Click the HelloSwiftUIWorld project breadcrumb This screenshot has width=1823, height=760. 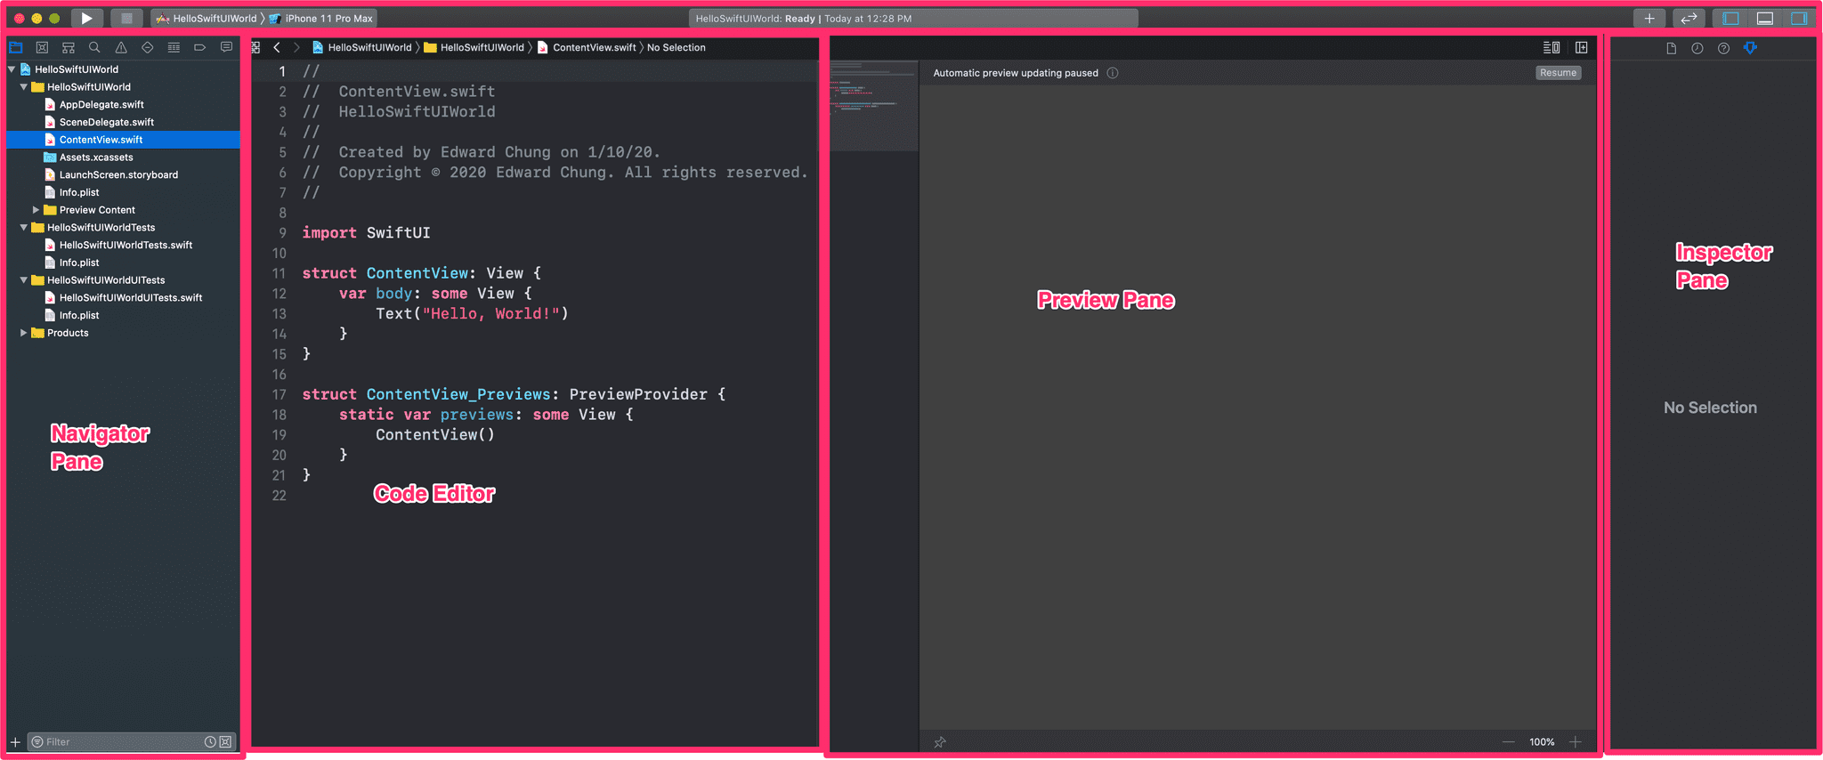(x=361, y=47)
